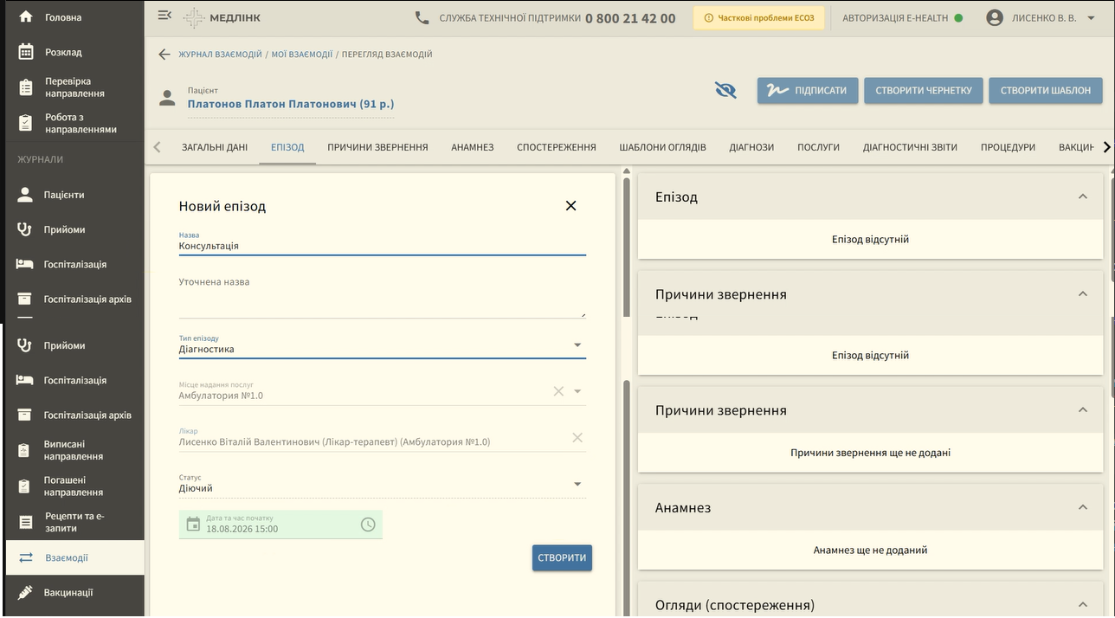Viewport: 1115px width, 618px height.
Task: Click the Виписані направлення icon
Action: [26, 450]
